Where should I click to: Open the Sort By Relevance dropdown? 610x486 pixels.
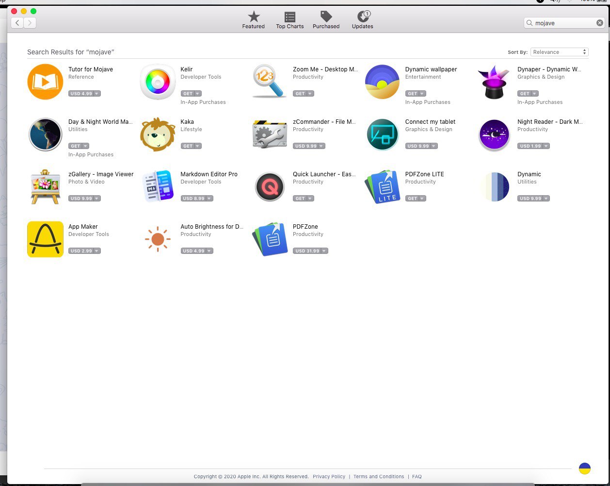(x=560, y=52)
